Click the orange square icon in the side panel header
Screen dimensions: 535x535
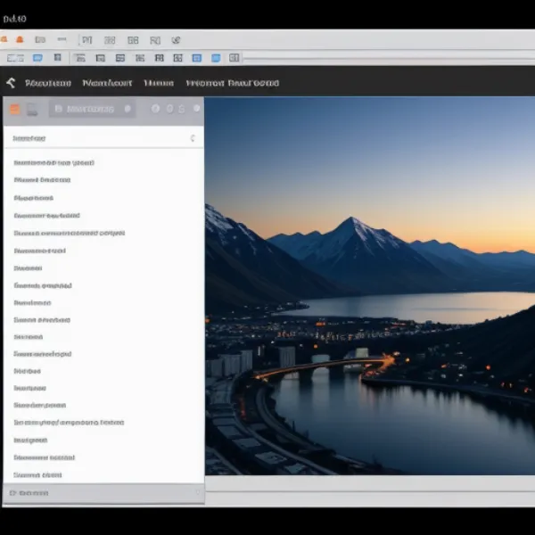(14, 110)
